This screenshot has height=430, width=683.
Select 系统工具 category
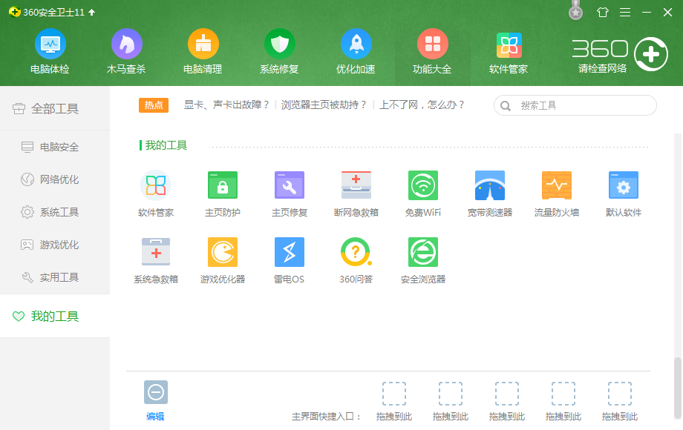click(x=55, y=212)
